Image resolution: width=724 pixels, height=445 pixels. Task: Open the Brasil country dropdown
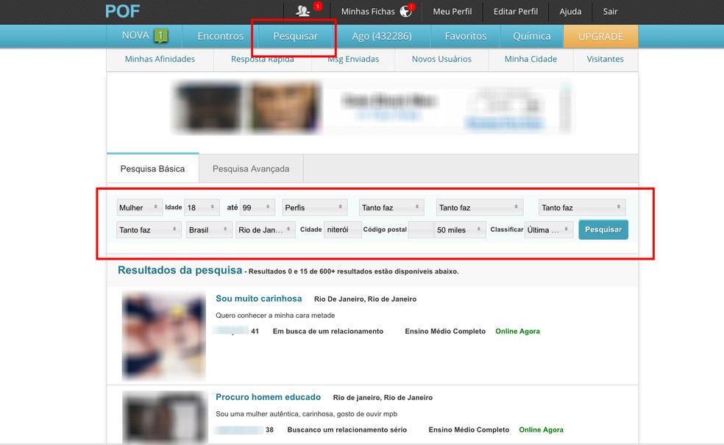(x=209, y=229)
